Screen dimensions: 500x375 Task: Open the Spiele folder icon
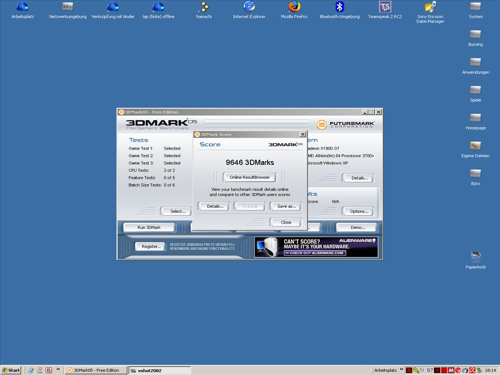pos(476,93)
